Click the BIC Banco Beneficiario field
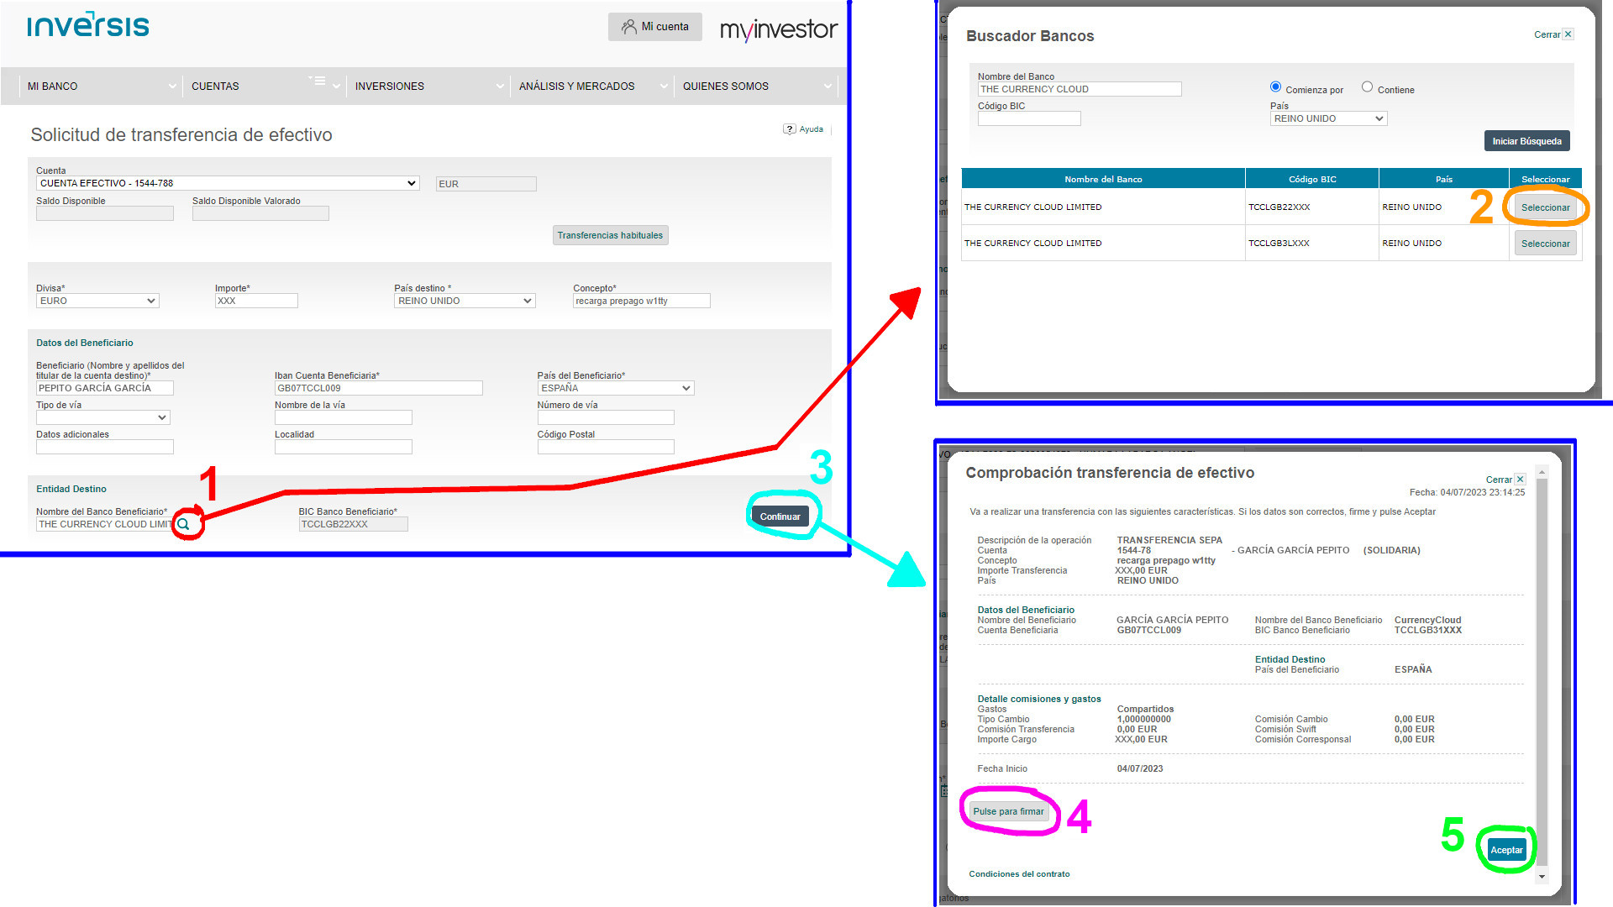This screenshot has width=1613, height=907. click(353, 524)
